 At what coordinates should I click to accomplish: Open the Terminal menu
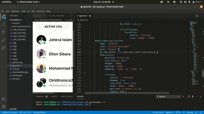tap(40, 11)
